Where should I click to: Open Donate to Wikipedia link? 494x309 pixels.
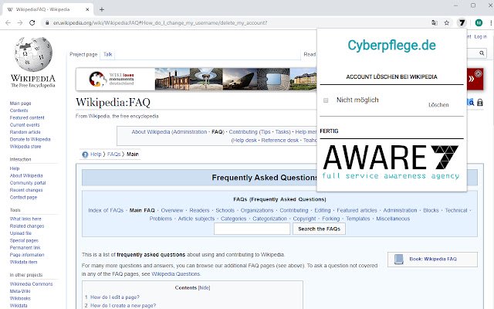point(30,139)
